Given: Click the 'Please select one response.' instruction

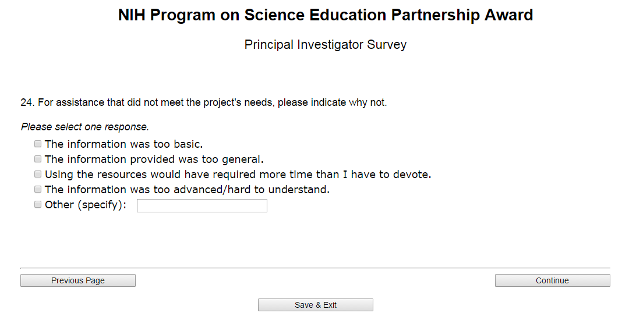Looking at the screenshot, I should tap(85, 127).
